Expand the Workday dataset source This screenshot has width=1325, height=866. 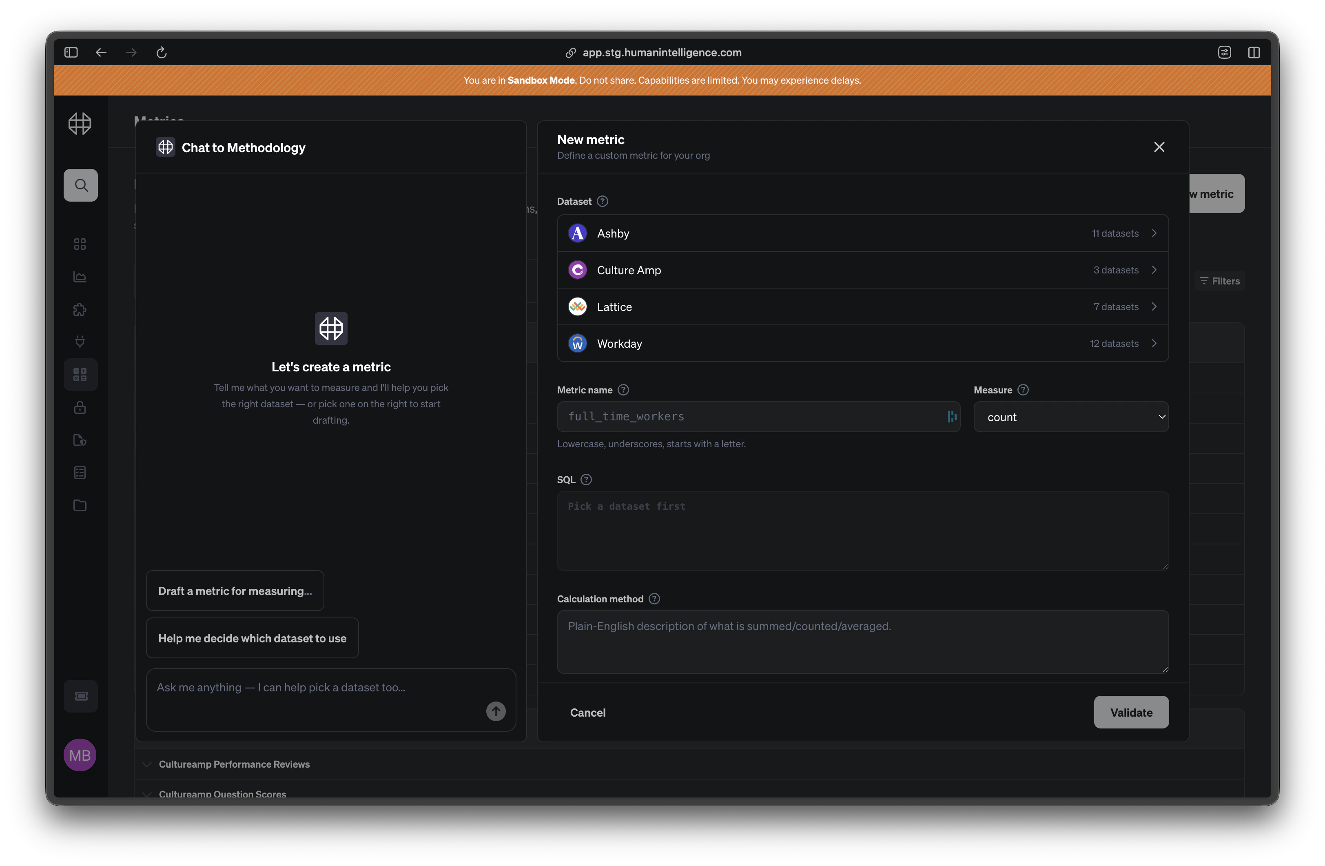pyautogui.click(x=862, y=344)
